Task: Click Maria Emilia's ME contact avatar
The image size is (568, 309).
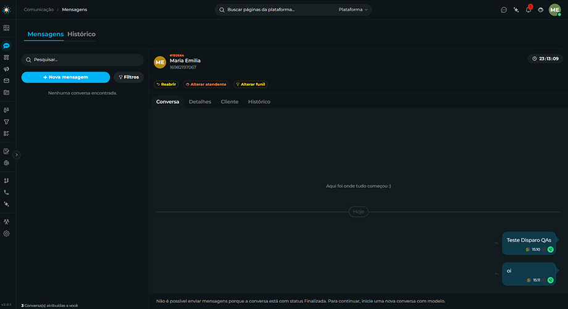Action: point(160,62)
